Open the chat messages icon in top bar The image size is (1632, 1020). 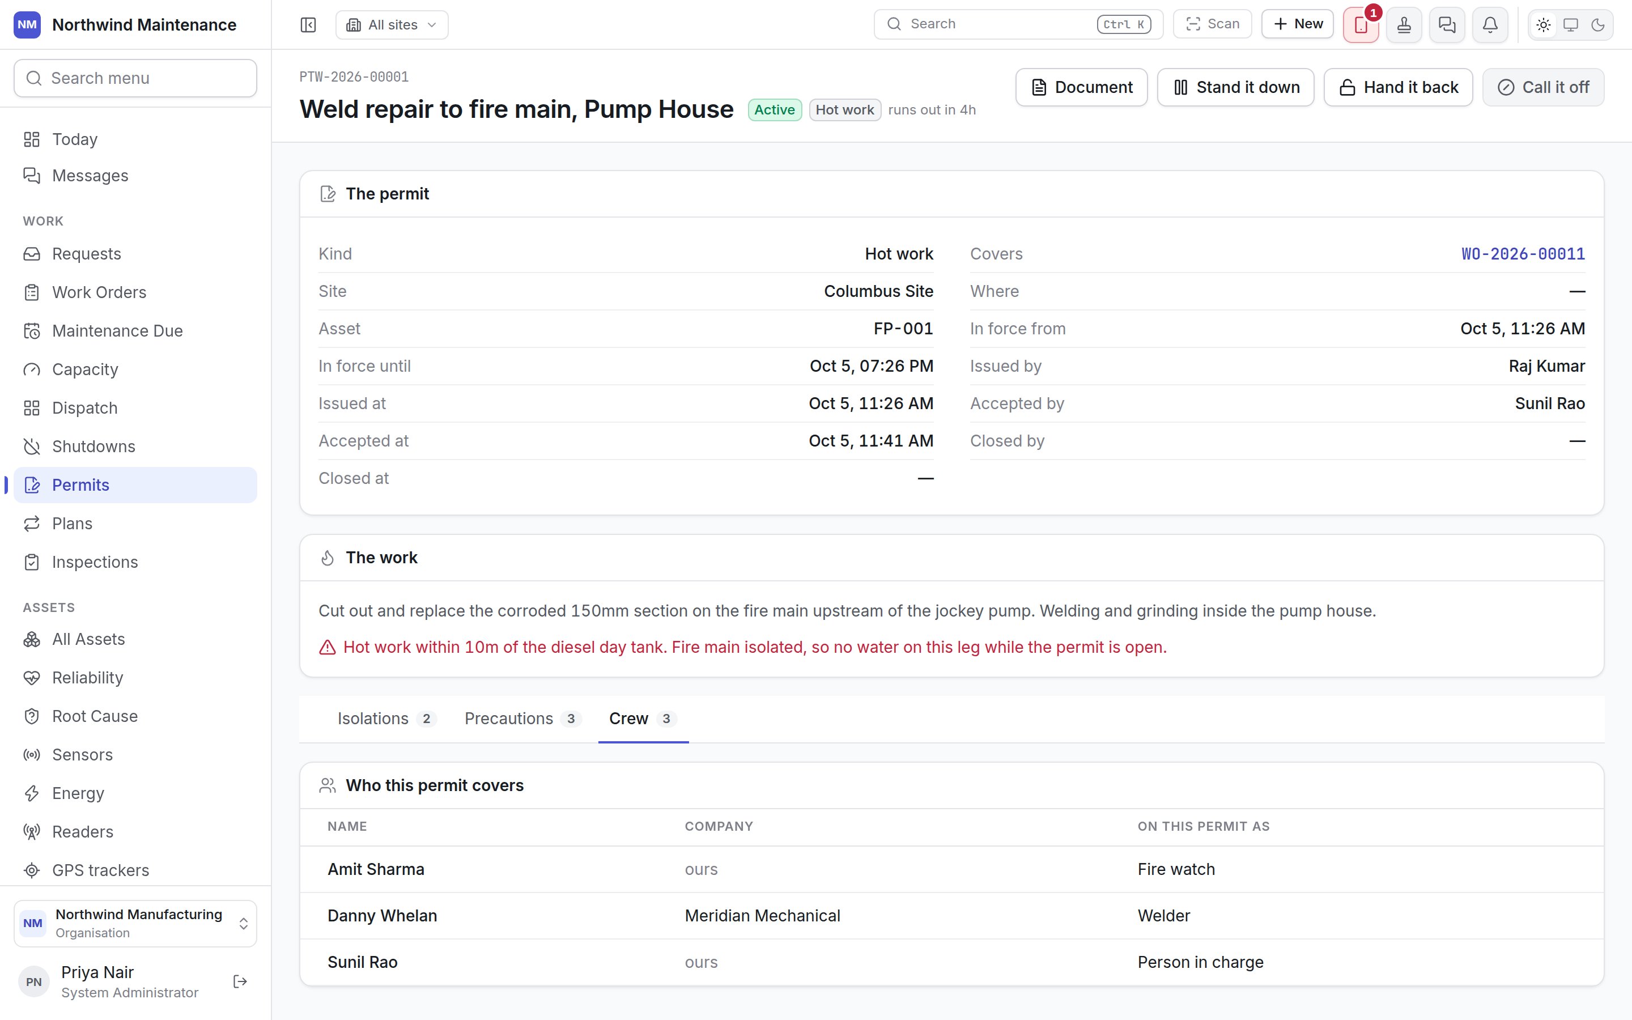(1447, 25)
